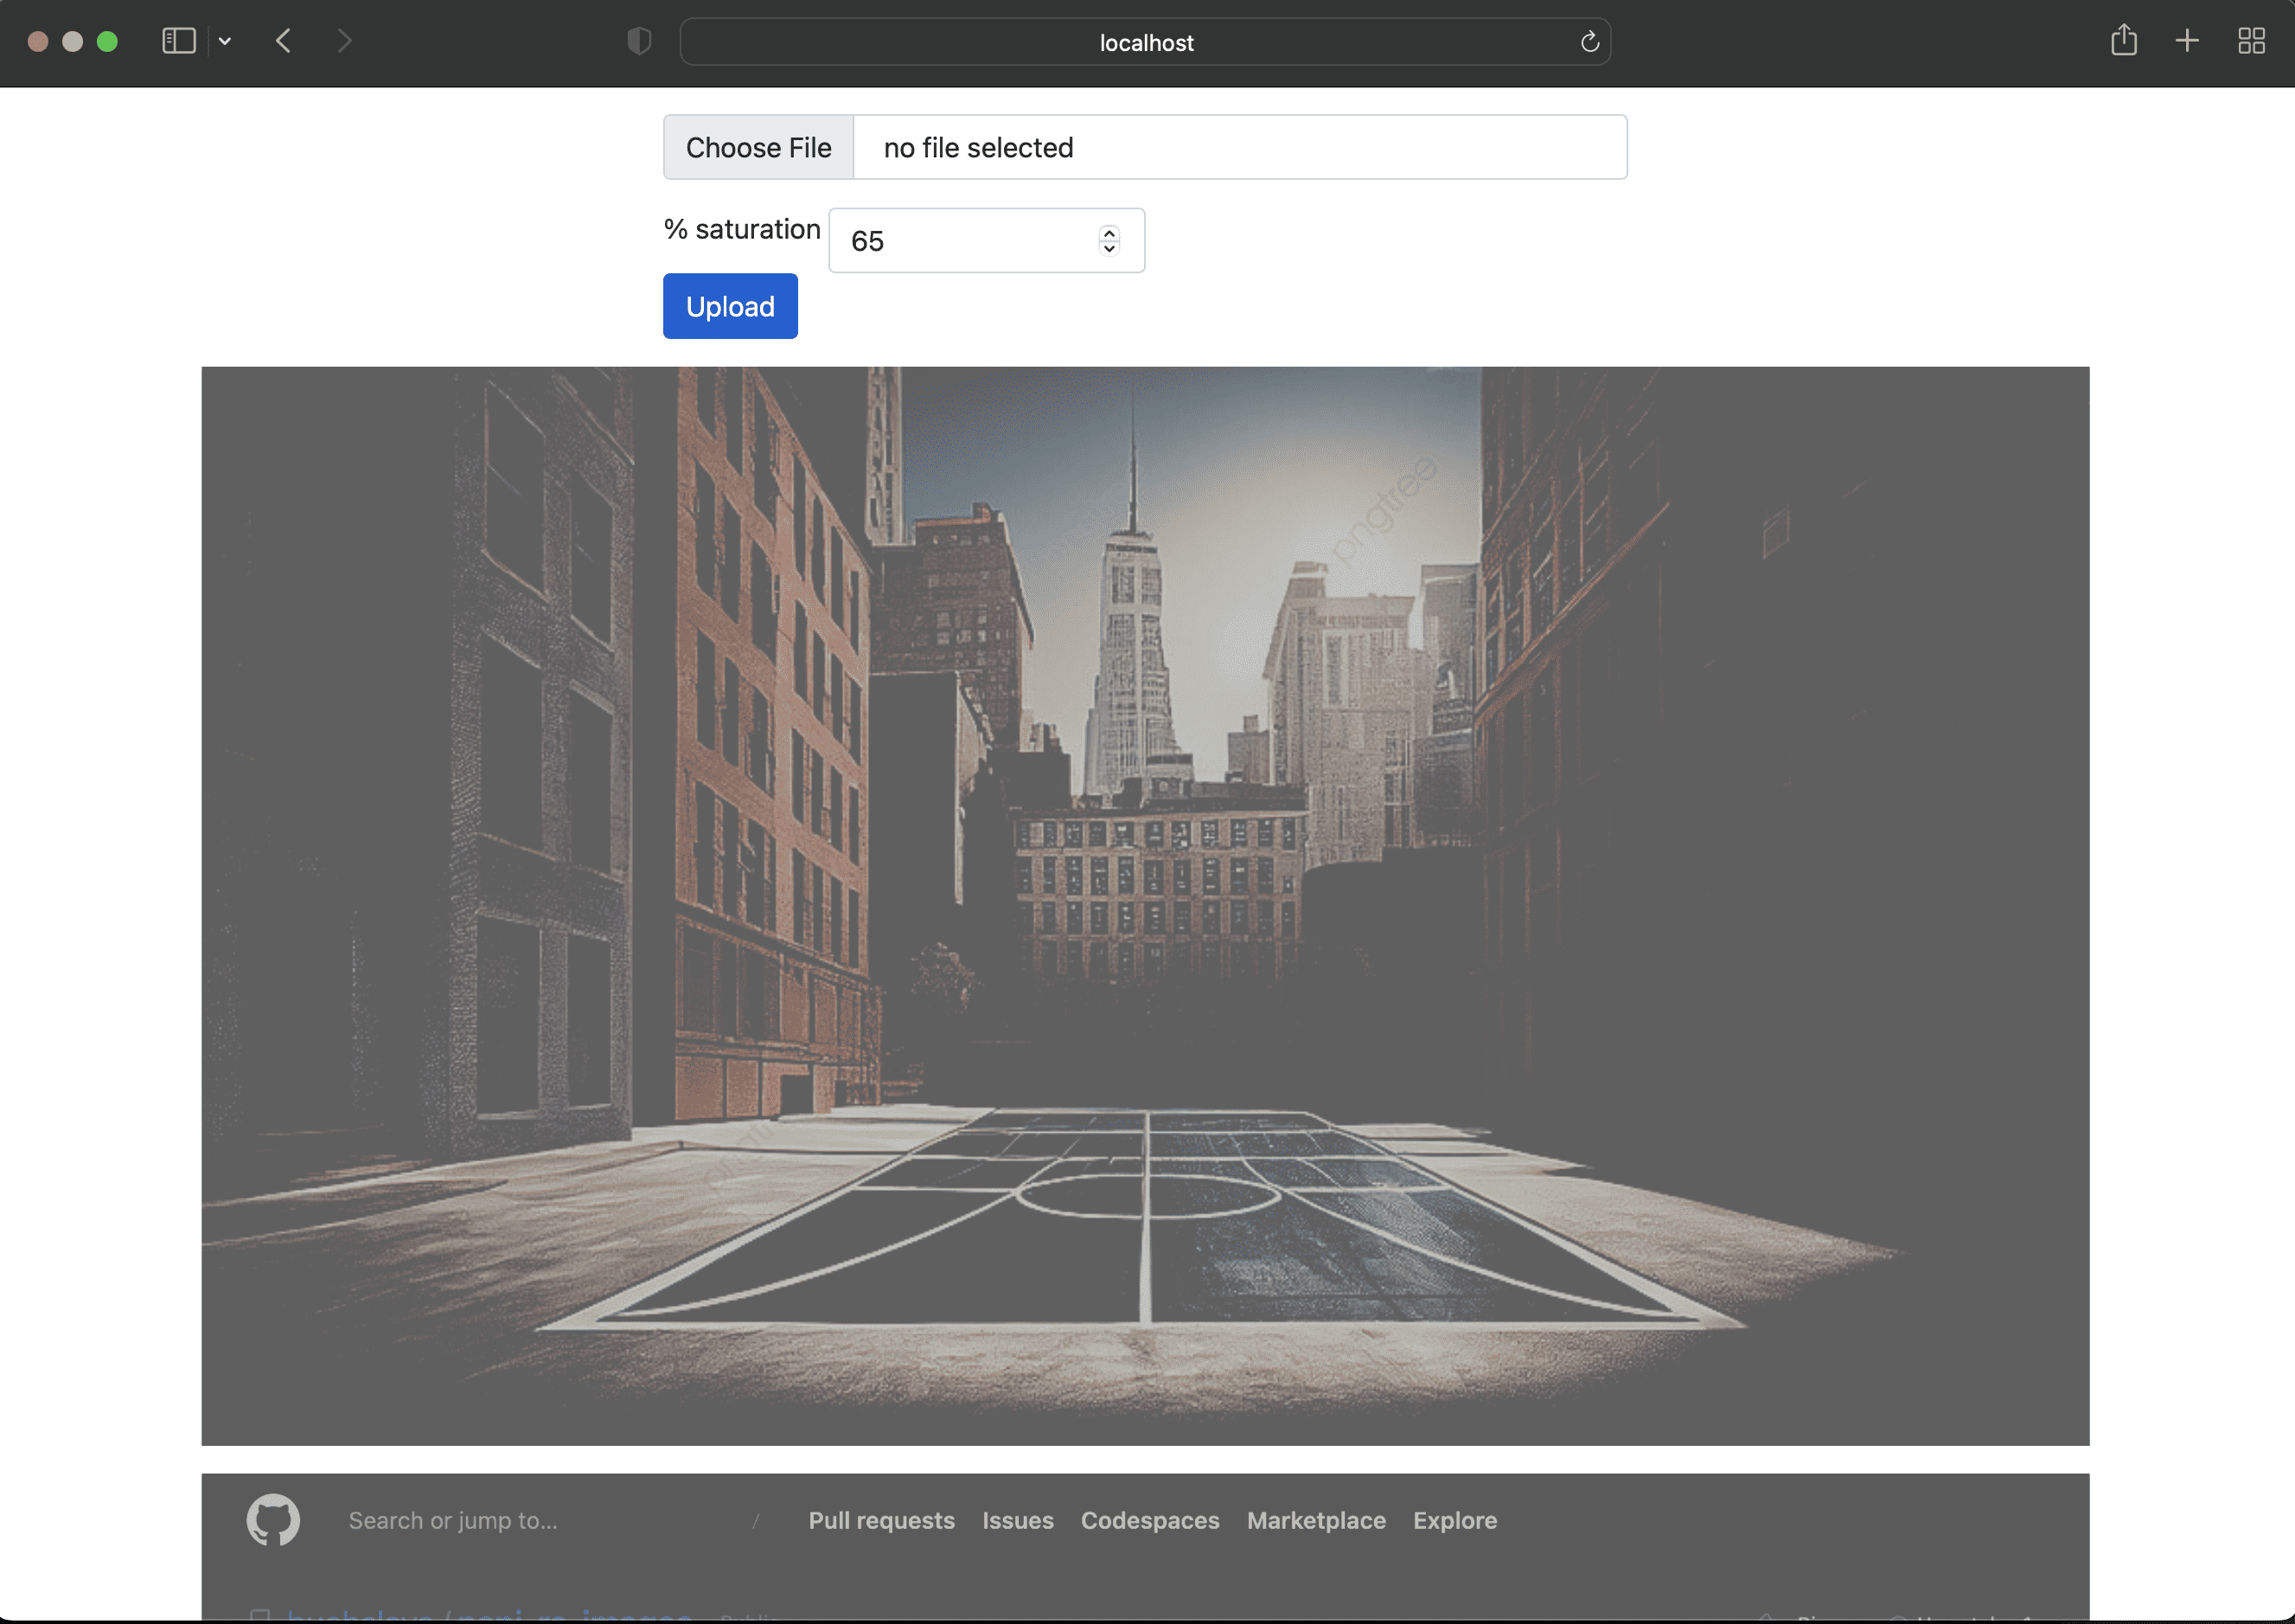Go back with the back arrow
Screen dimensions: 2295x1624
click(284, 41)
